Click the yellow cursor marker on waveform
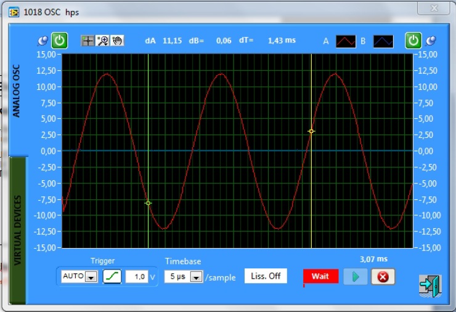The width and height of the screenshot is (456, 312). [311, 131]
